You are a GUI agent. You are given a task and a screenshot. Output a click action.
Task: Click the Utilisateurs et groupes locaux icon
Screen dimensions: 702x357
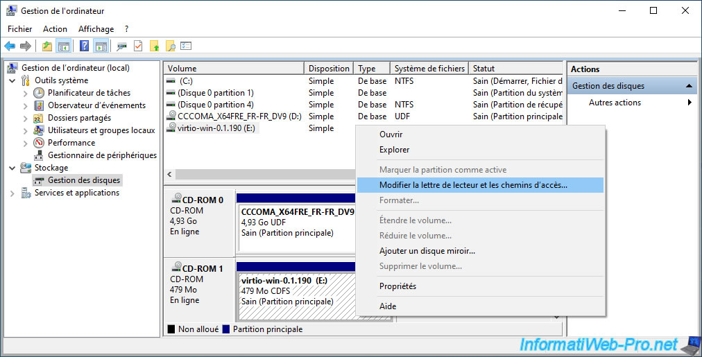coord(39,130)
